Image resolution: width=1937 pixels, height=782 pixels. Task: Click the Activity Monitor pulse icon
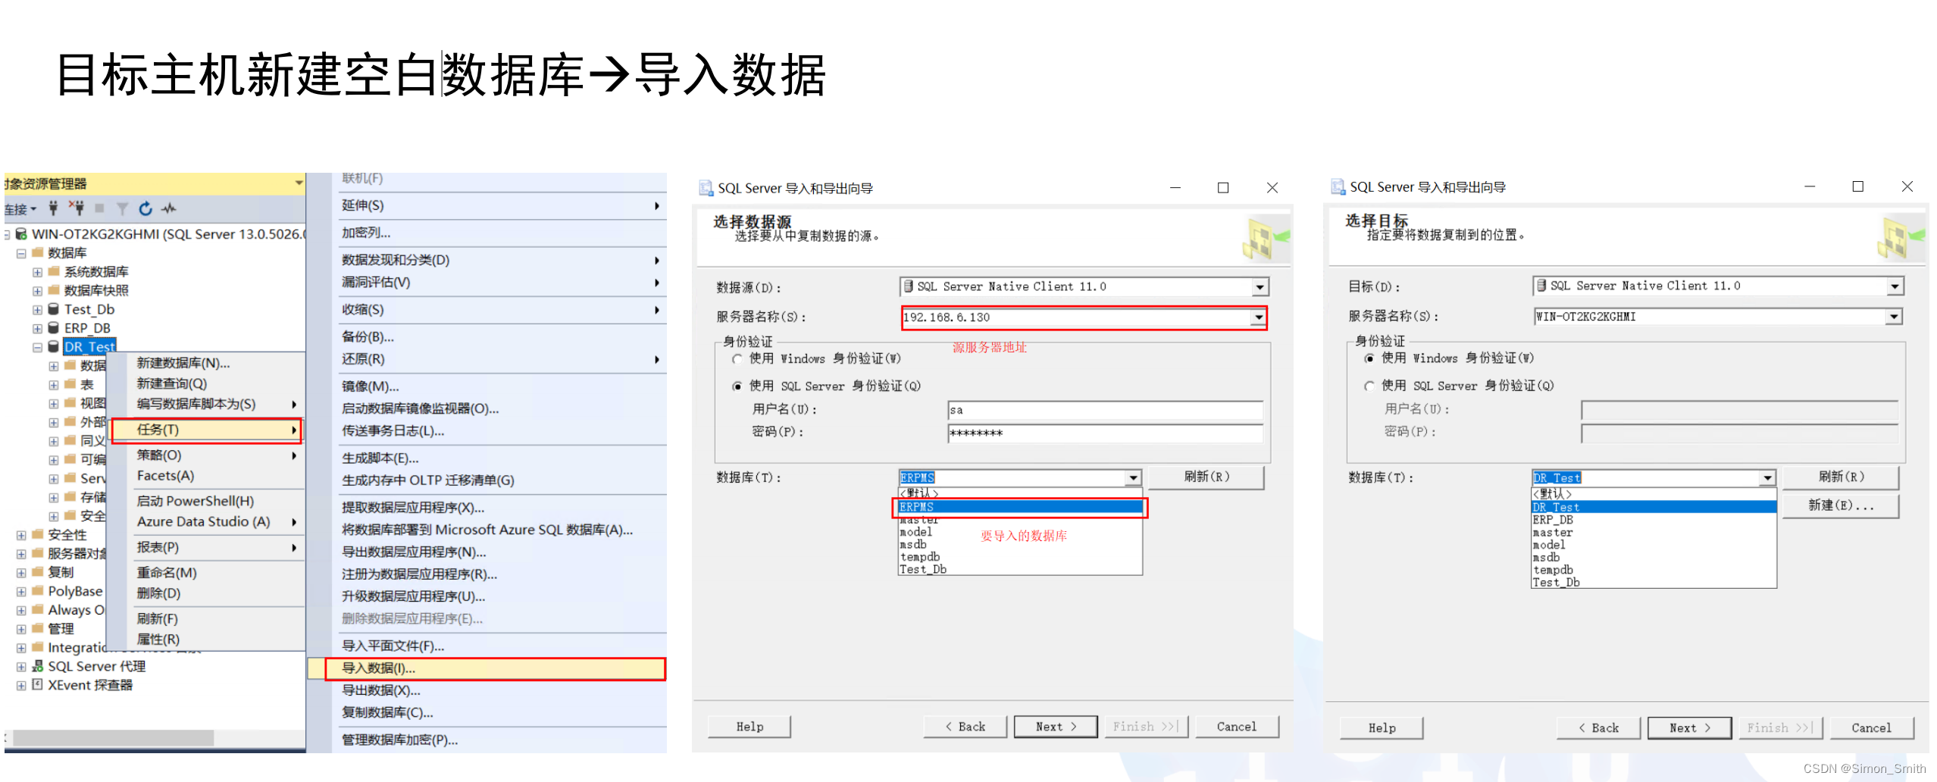[x=168, y=208]
